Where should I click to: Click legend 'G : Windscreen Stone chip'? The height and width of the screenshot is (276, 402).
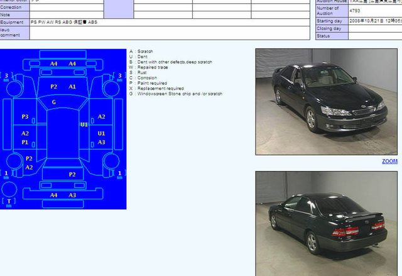[176, 94]
